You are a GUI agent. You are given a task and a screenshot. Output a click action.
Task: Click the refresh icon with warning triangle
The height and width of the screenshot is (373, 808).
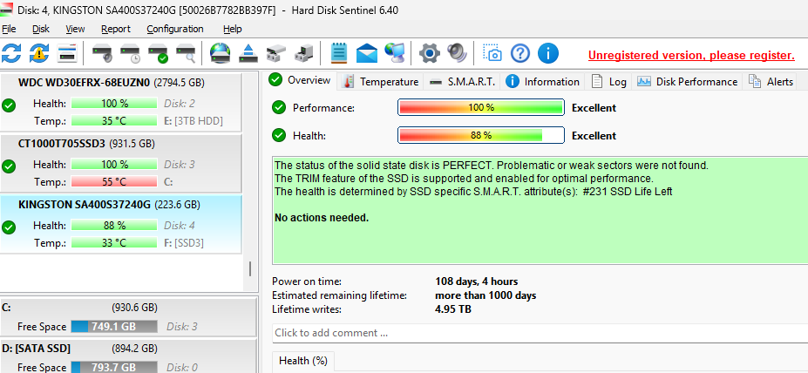tap(39, 52)
